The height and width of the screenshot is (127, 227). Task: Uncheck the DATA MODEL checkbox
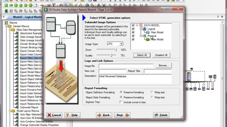coord(133,25)
